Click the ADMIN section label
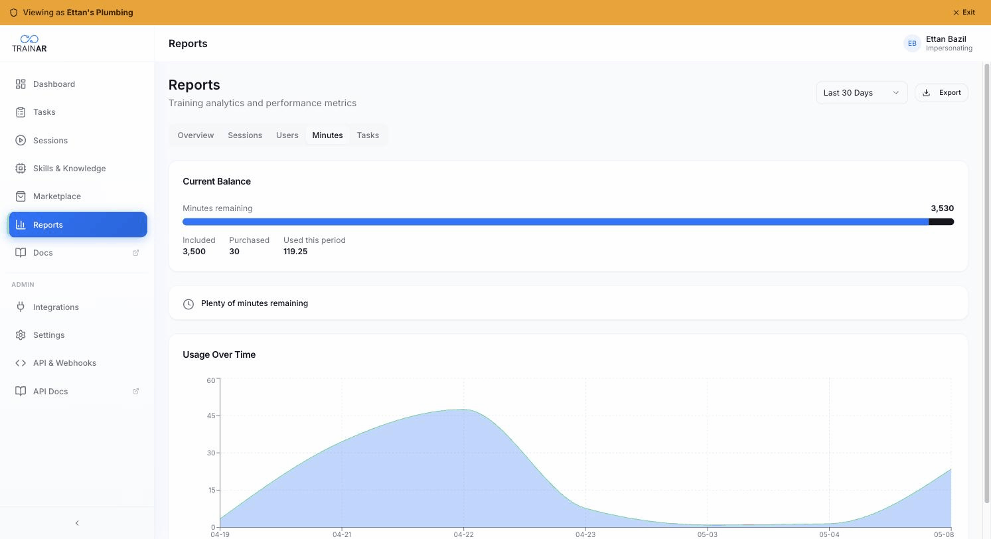The height and width of the screenshot is (539, 991). pos(23,285)
